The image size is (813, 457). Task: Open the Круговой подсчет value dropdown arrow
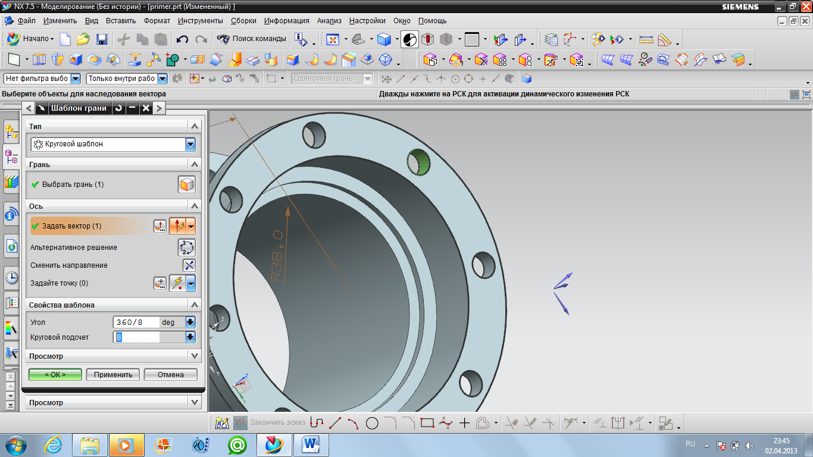190,337
